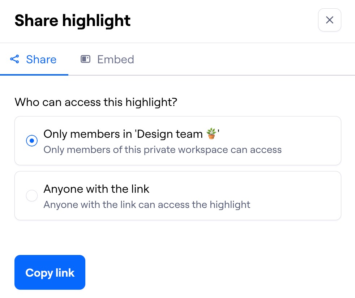This screenshot has height=298, width=355.
Task: Select the 'Only members in Design team' radio
Action: [32, 141]
